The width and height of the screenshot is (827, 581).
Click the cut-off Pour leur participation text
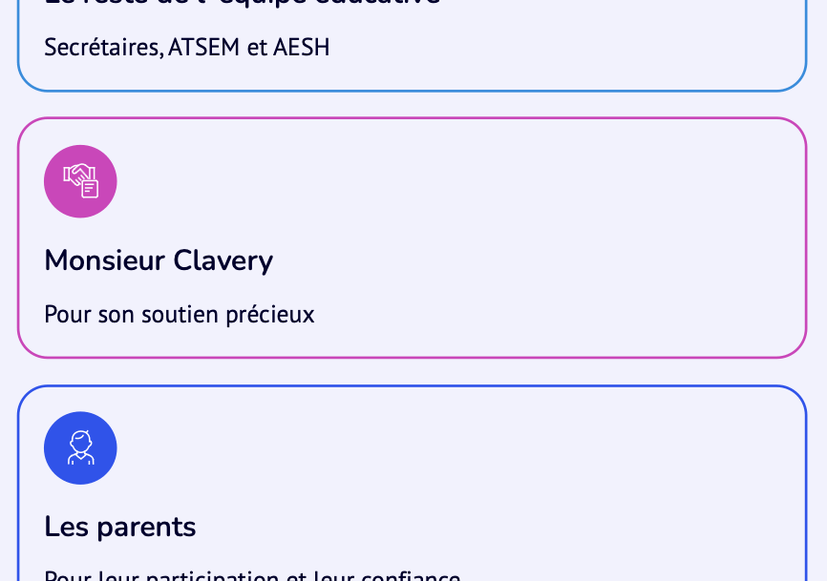coord(252,575)
